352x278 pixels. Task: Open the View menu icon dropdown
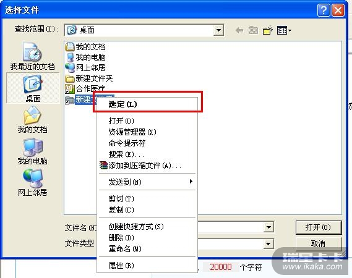tap(284, 30)
